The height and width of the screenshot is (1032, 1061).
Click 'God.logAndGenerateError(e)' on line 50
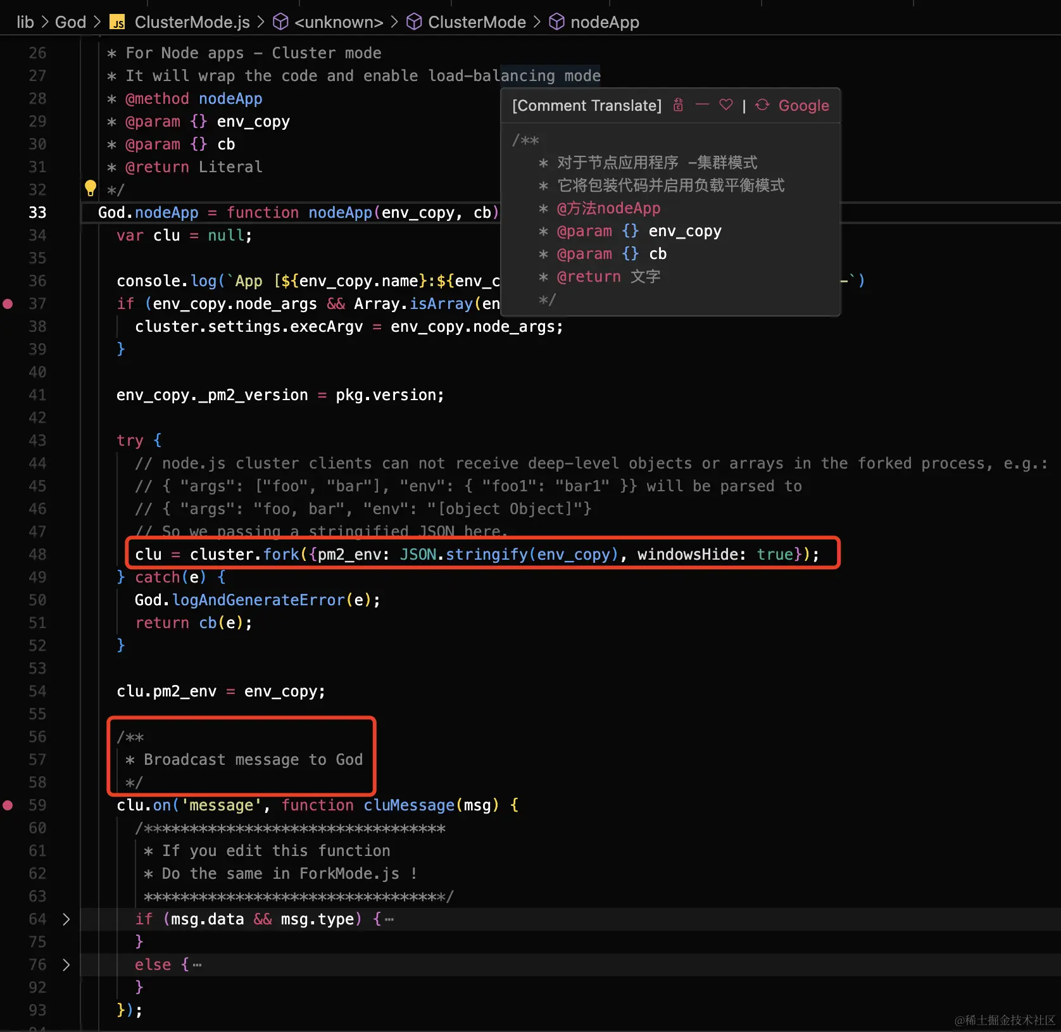pos(253,600)
